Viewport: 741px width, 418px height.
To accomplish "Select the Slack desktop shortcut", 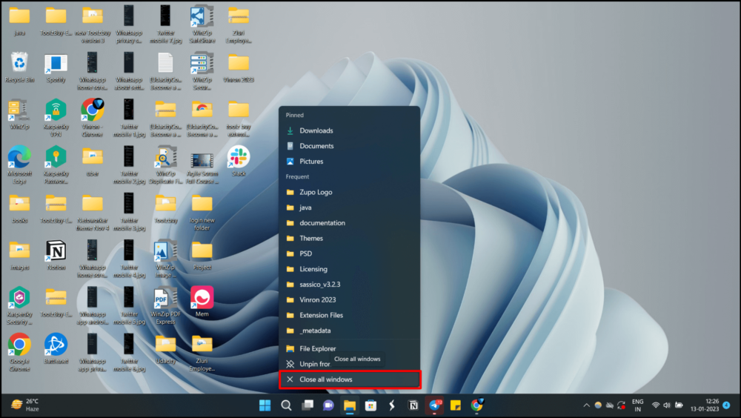I will 239,162.
